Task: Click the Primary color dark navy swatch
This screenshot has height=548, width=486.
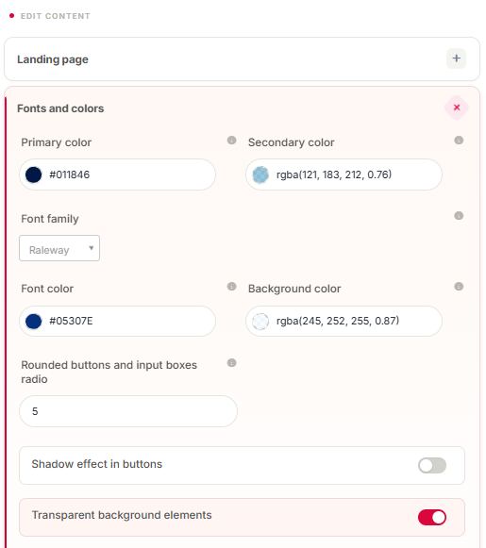Action: tap(34, 174)
